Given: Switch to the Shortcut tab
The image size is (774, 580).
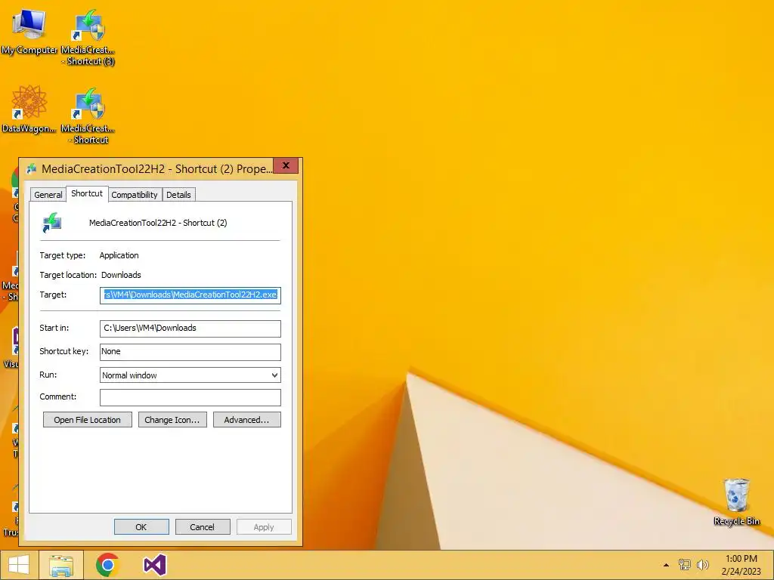Looking at the screenshot, I should [87, 193].
